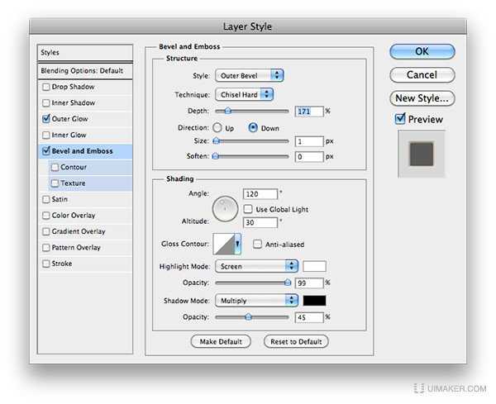Screen dimensions: 496x404
Task: Enable the Contour checkbox
Action: point(55,167)
